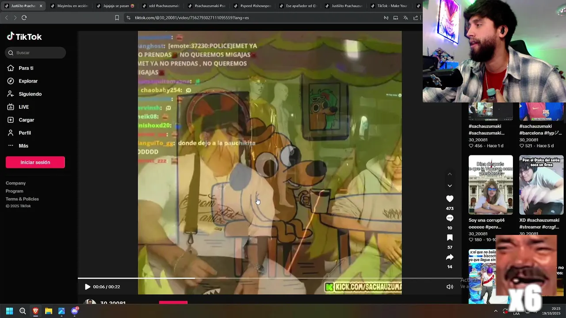
Task: Click the browser share icon in the address bar
Action: (416, 18)
